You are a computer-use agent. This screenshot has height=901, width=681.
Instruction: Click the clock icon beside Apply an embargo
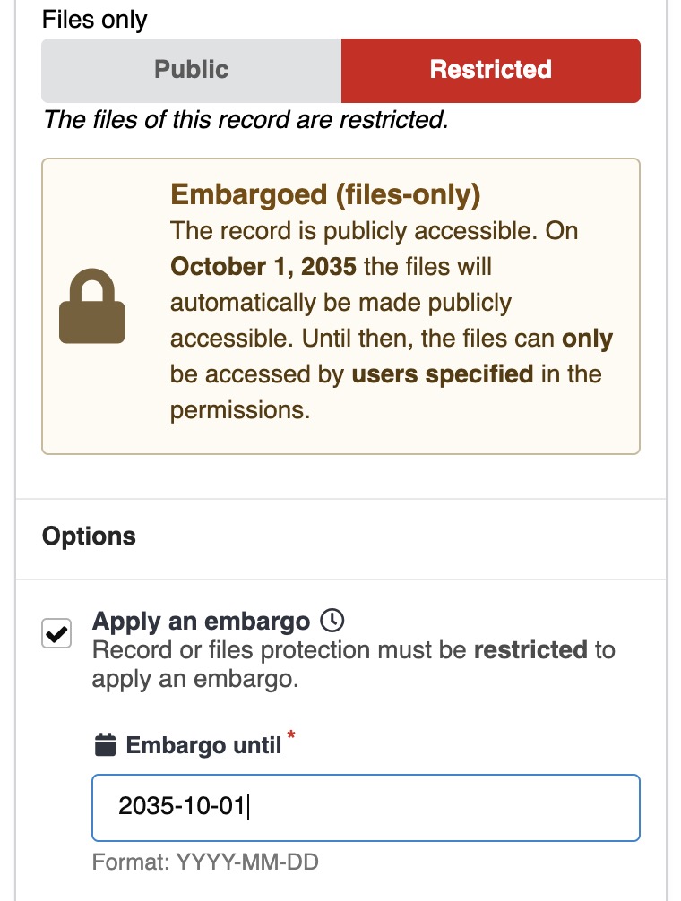pyautogui.click(x=332, y=620)
